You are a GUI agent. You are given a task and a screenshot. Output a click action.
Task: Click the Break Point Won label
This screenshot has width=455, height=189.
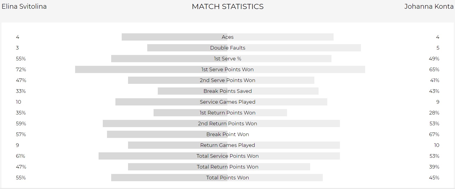pyautogui.click(x=227, y=134)
